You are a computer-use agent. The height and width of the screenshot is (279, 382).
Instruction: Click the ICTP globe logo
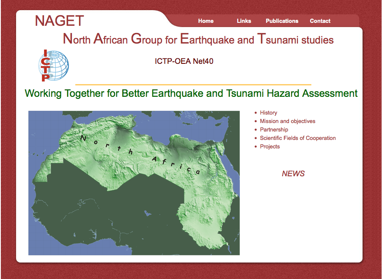(53, 65)
